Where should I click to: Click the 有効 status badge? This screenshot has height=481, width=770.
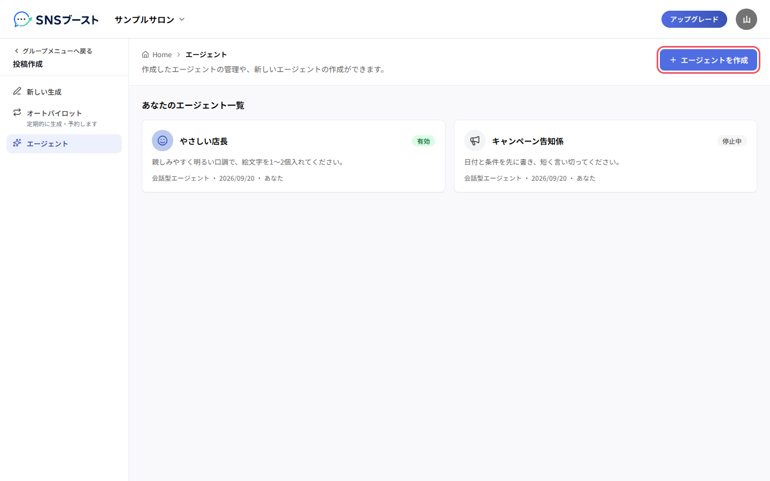click(423, 141)
